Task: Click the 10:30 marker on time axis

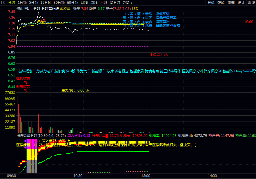Action: point(78,176)
